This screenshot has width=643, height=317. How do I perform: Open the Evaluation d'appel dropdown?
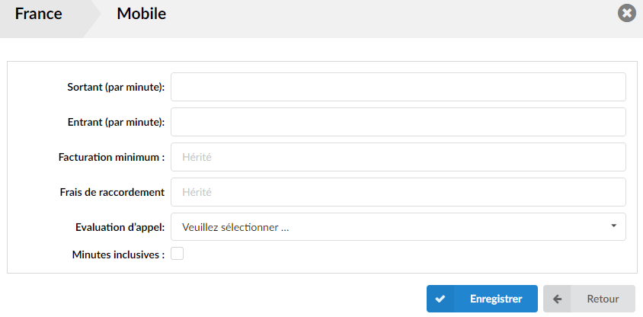(x=398, y=227)
